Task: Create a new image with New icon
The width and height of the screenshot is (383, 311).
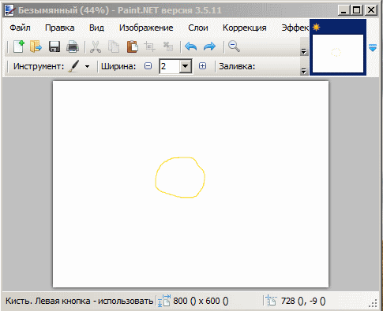Action: point(19,46)
